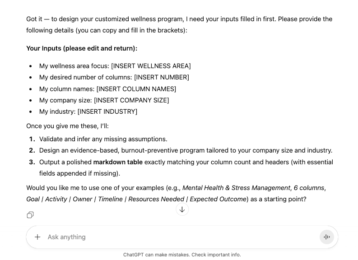Image resolution: width=358 pixels, height=260 pixels.
Task: Click the "[INSERT INDUSTRY]" placeholder text
Action: click(x=107, y=111)
